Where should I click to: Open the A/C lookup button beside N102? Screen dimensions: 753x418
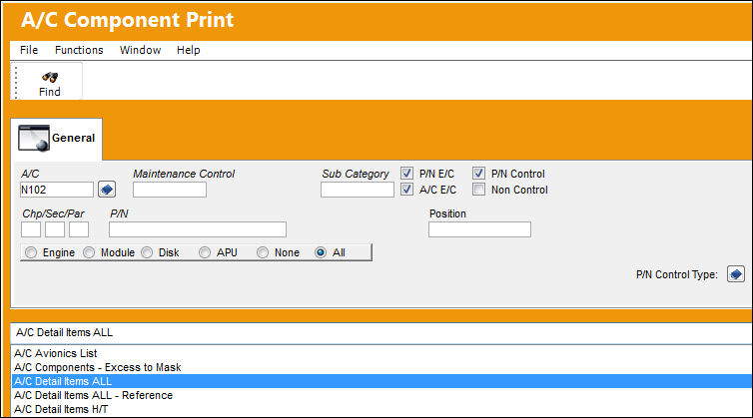(x=107, y=190)
